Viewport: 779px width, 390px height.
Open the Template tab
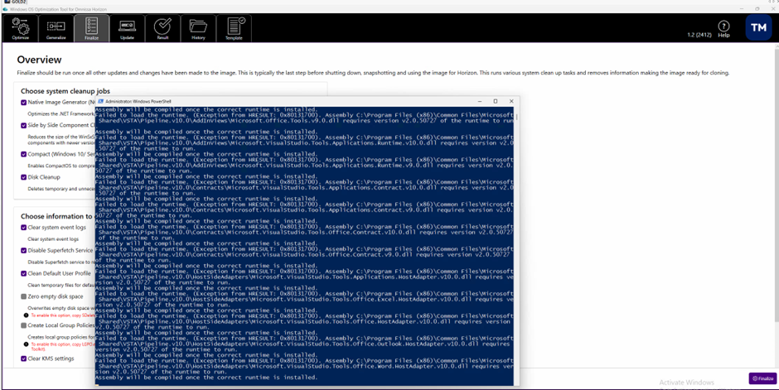234,29
